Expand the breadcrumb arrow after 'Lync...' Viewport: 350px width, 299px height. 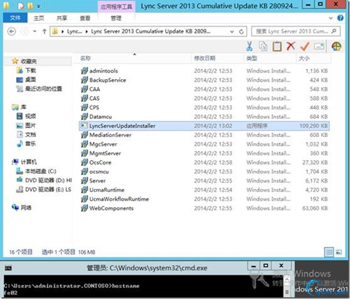[87, 32]
